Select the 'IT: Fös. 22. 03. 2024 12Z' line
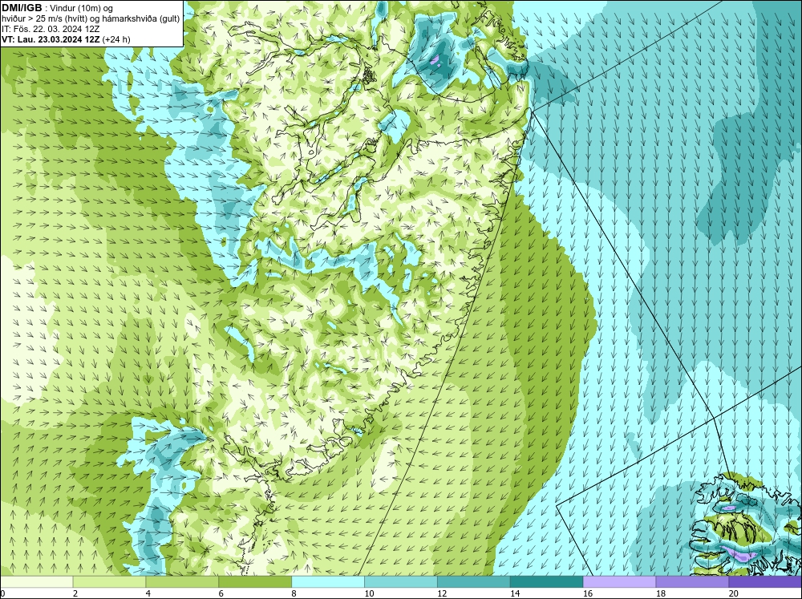The height and width of the screenshot is (599, 802). point(51,29)
